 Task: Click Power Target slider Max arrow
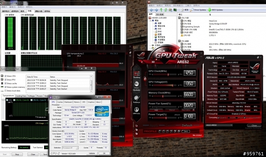click(178, 118)
